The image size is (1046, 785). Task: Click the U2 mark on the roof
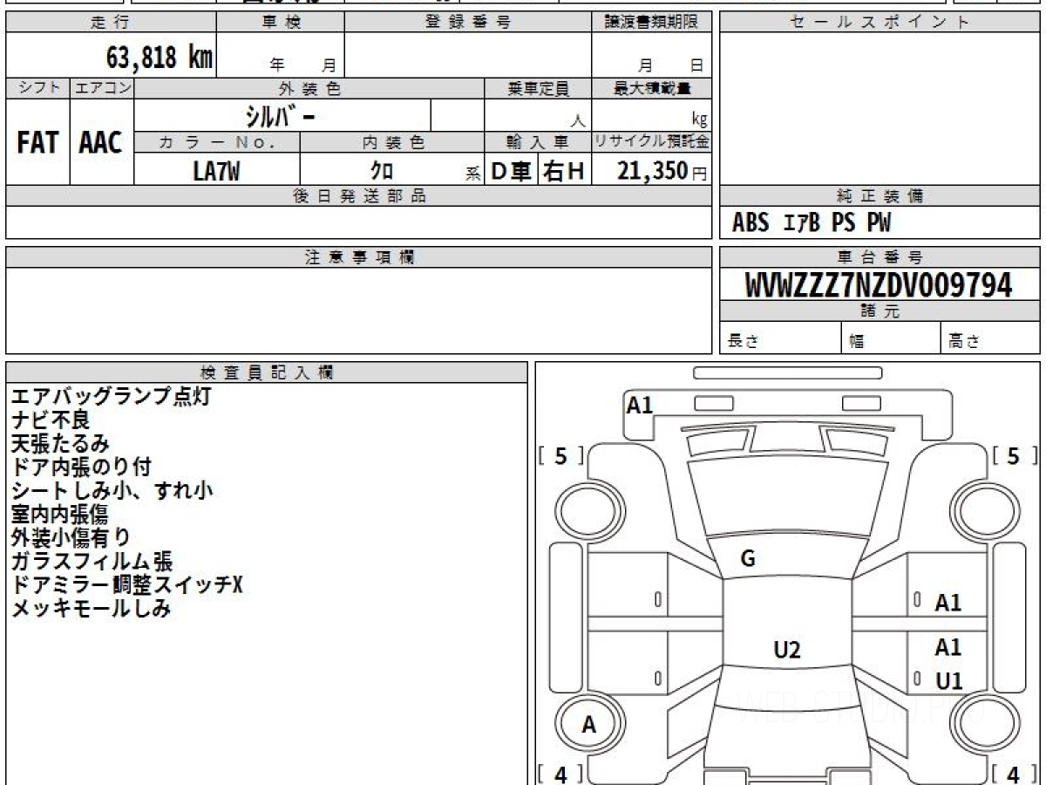pyautogui.click(x=787, y=650)
